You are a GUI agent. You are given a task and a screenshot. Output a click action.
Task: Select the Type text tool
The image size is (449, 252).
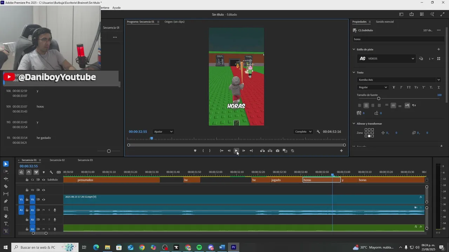6,224
